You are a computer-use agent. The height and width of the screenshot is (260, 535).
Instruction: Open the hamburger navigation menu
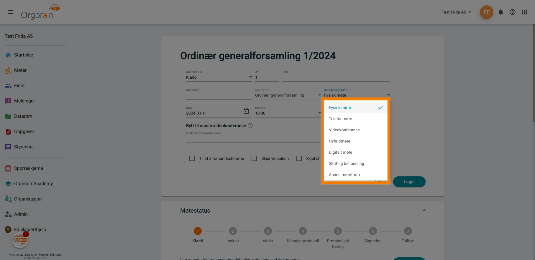tap(11, 12)
